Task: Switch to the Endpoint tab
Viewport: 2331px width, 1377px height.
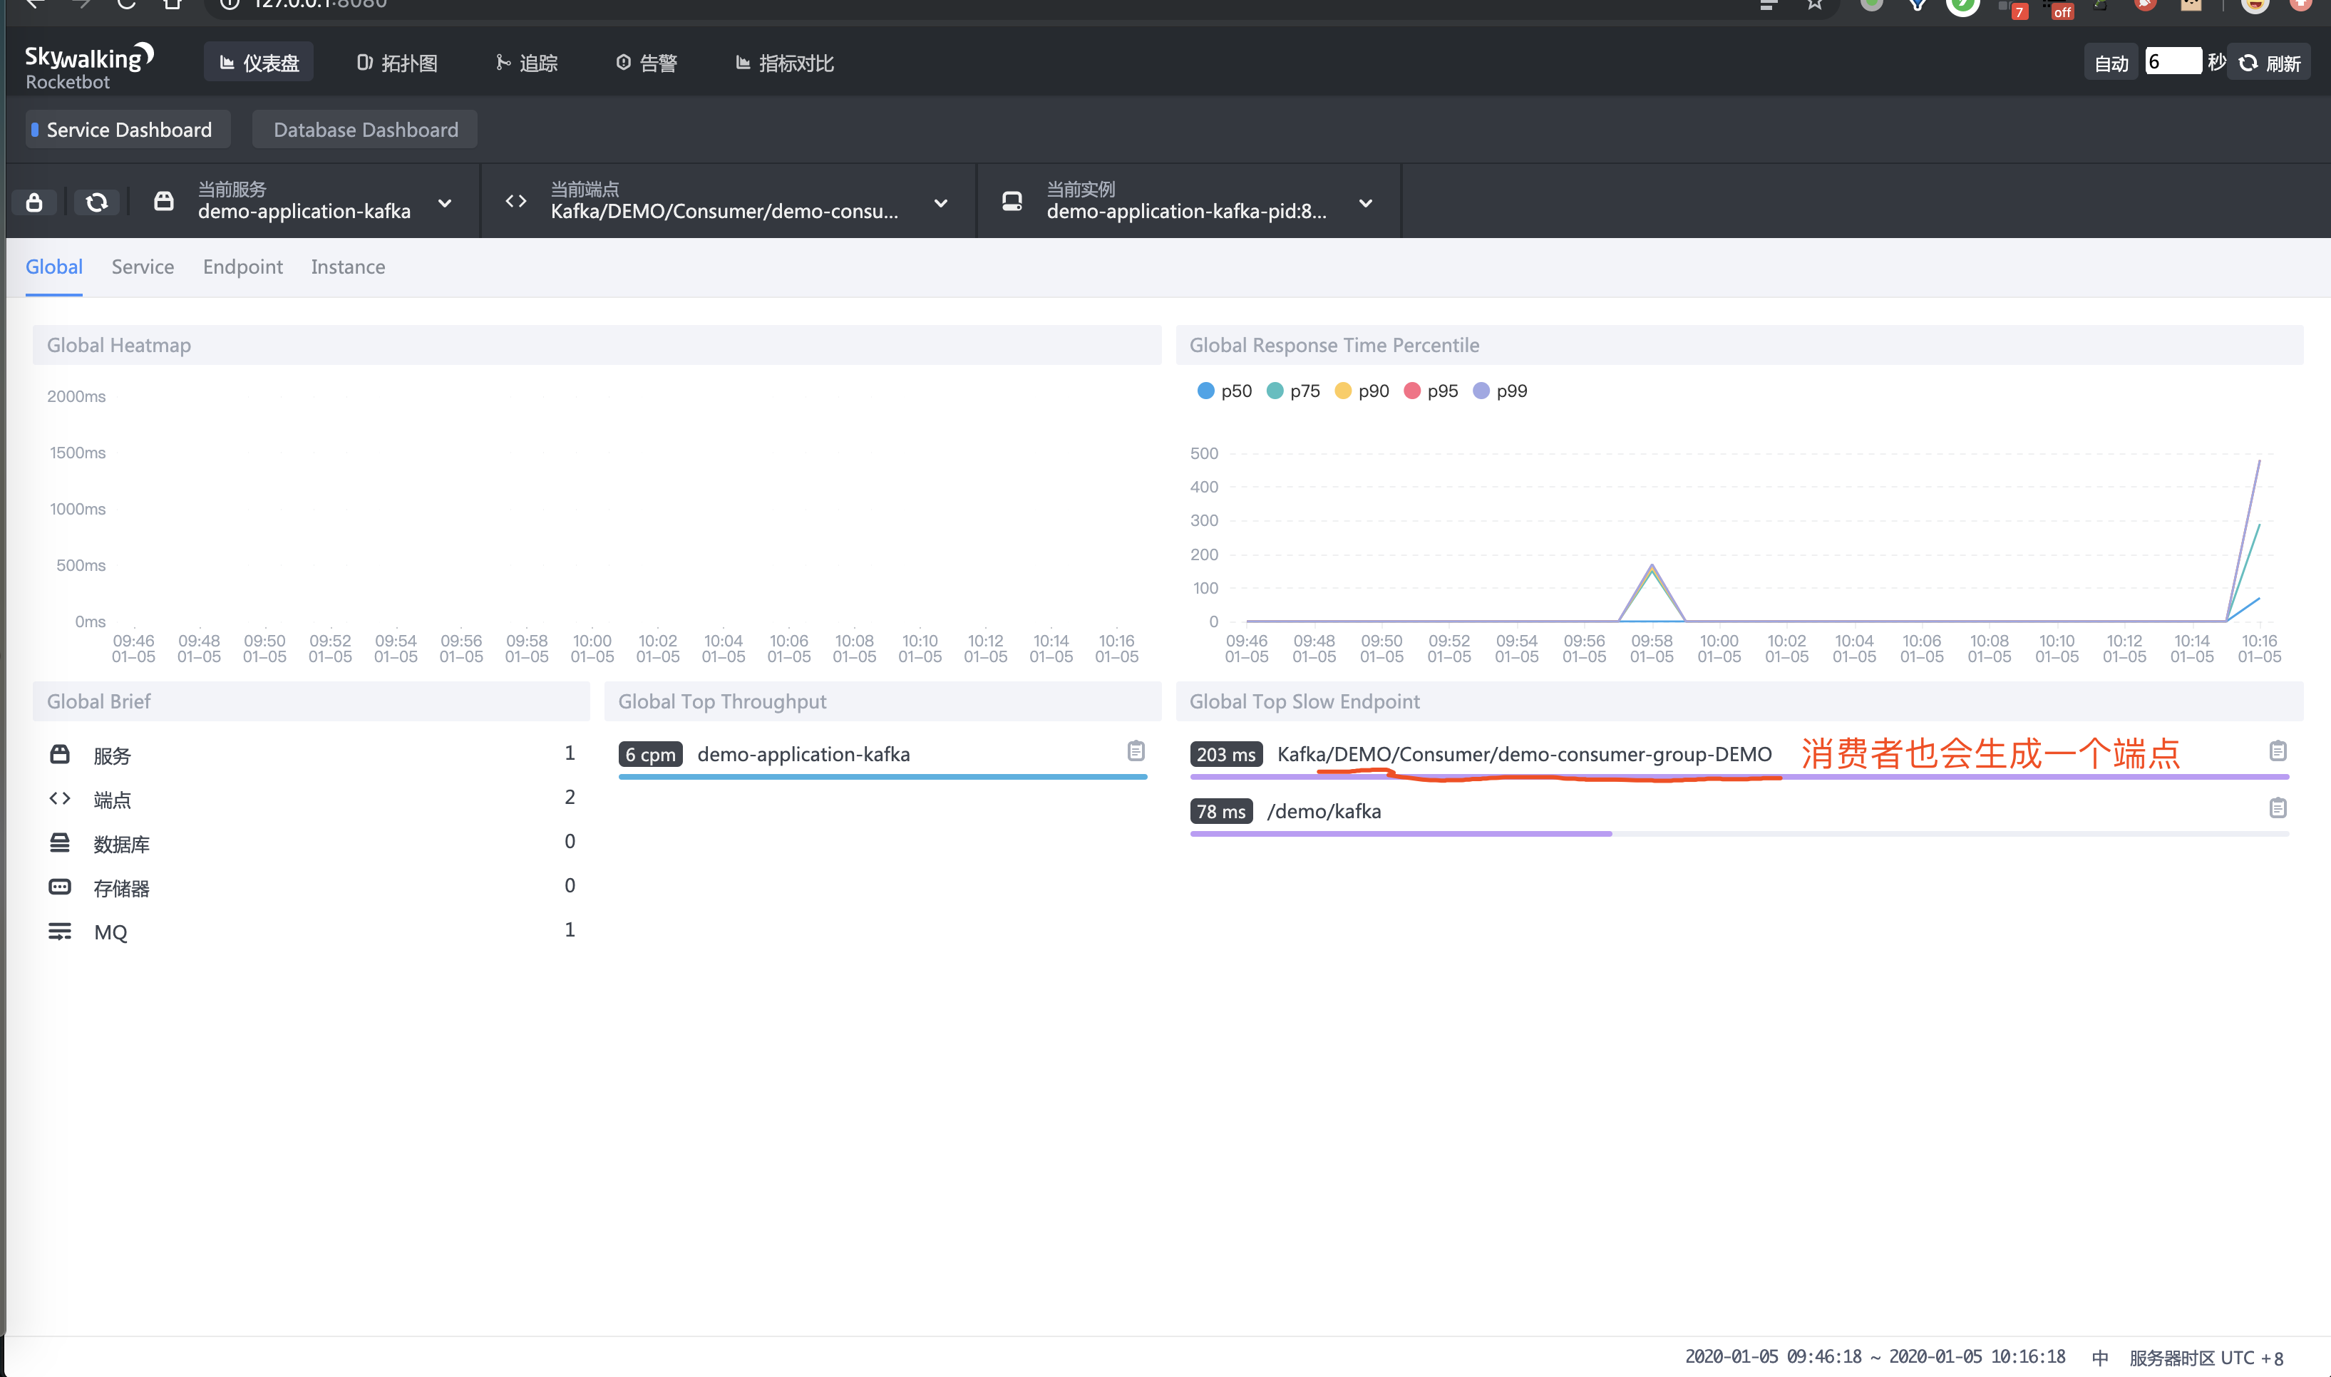Action: click(242, 267)
